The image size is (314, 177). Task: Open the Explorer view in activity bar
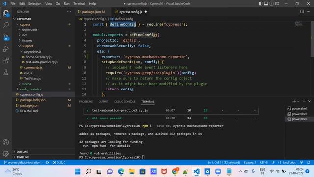coord(6,14)
